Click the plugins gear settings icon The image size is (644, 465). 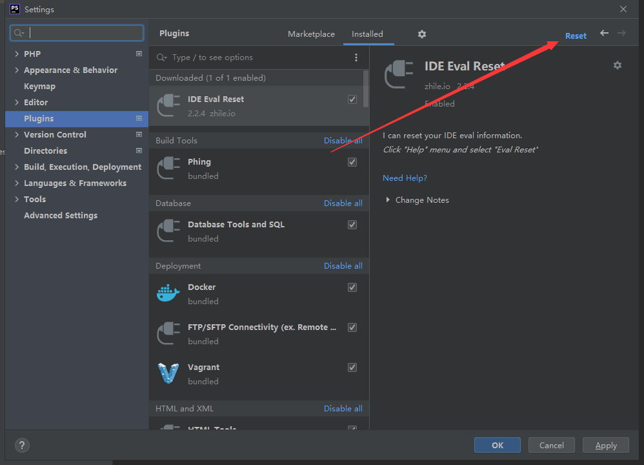point(422,34)
